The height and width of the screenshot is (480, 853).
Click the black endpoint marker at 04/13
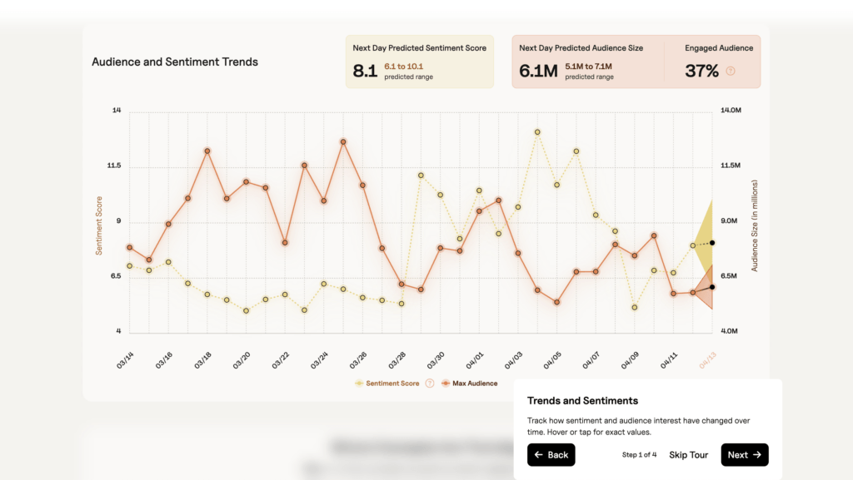tap(713, 243)
